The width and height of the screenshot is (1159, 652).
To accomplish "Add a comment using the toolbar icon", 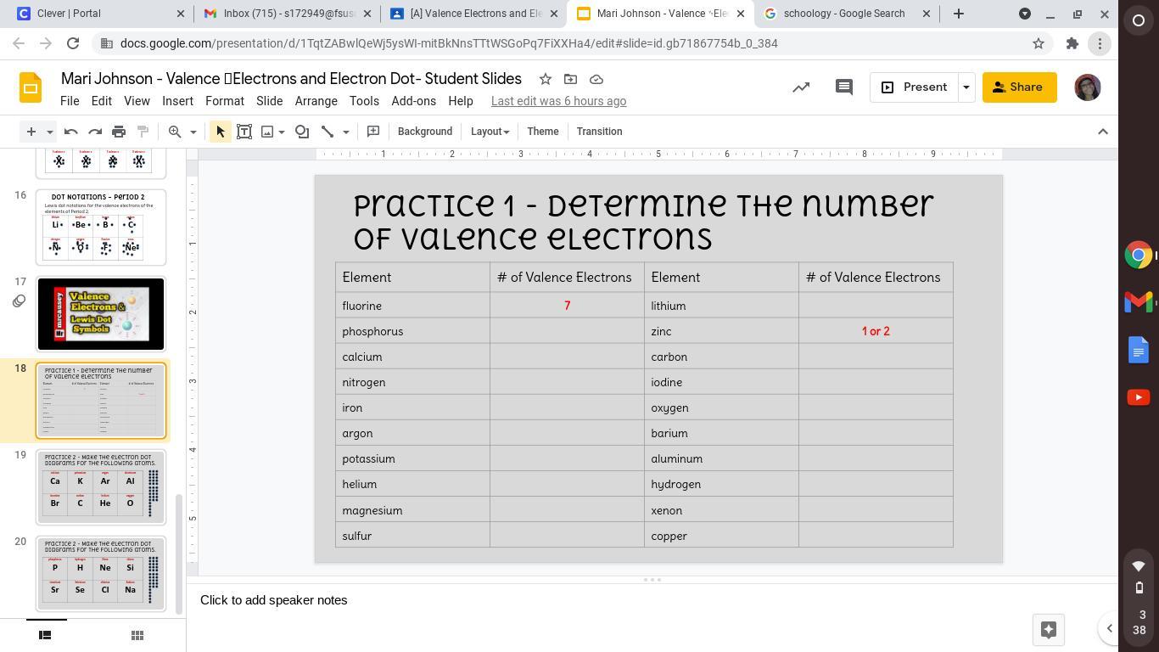I will coord(373,132).
